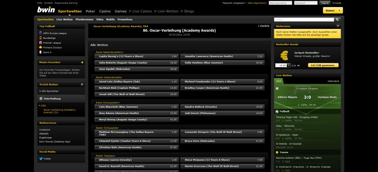Bet on Jared Leto at 1.10
378x172 pixels.
coord(137,82)
